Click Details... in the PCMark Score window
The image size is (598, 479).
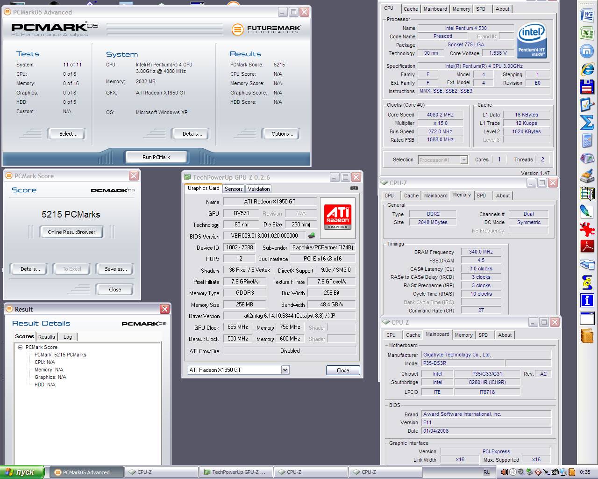point(30,269)
